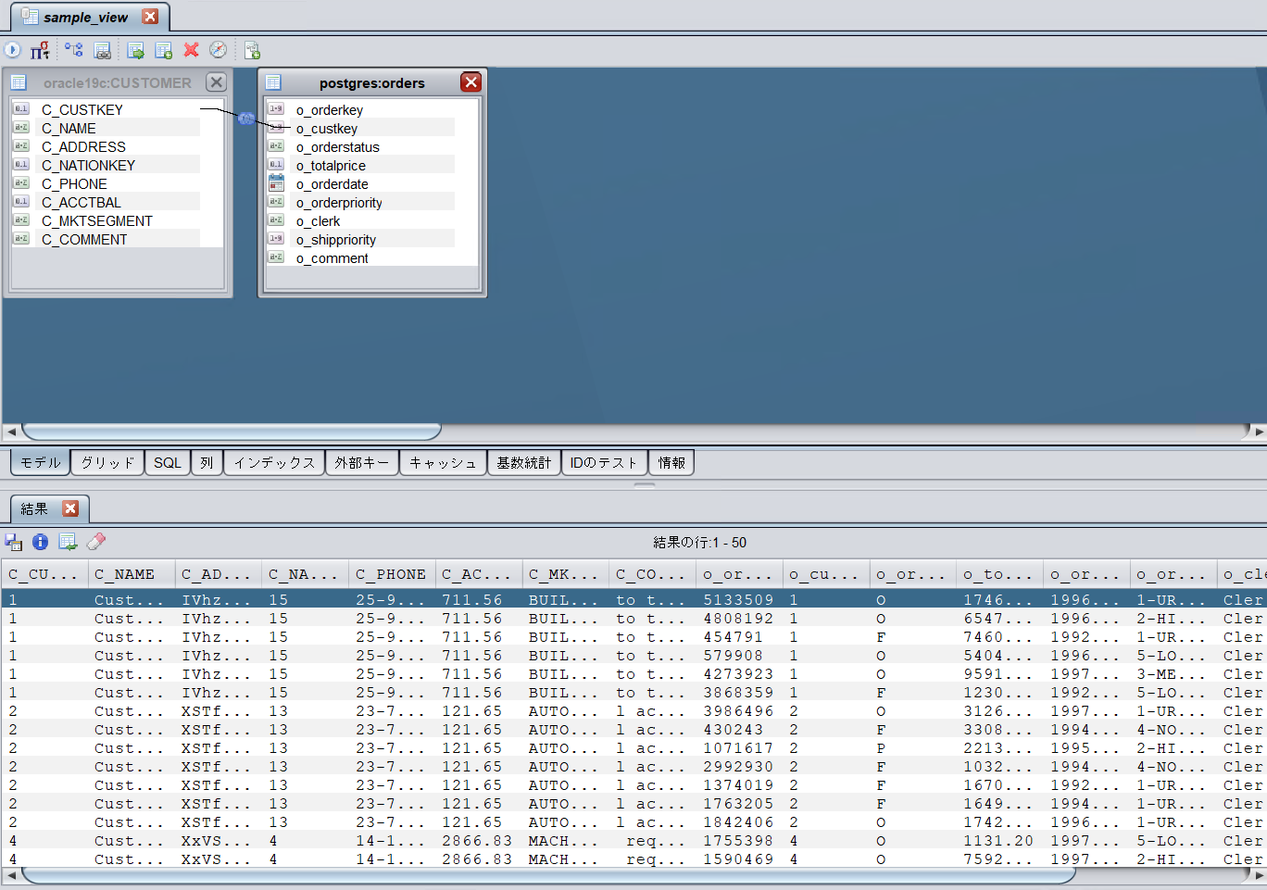The image size is (1267, 890).
Task: Click the blue tree-diagram toolbar icon
Action: (x=74, y=50)
